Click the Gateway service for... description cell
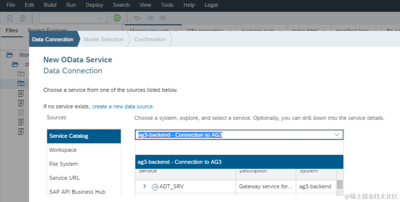Image resolution: width=400 pixels, height=202 pixels. (266, 186)
